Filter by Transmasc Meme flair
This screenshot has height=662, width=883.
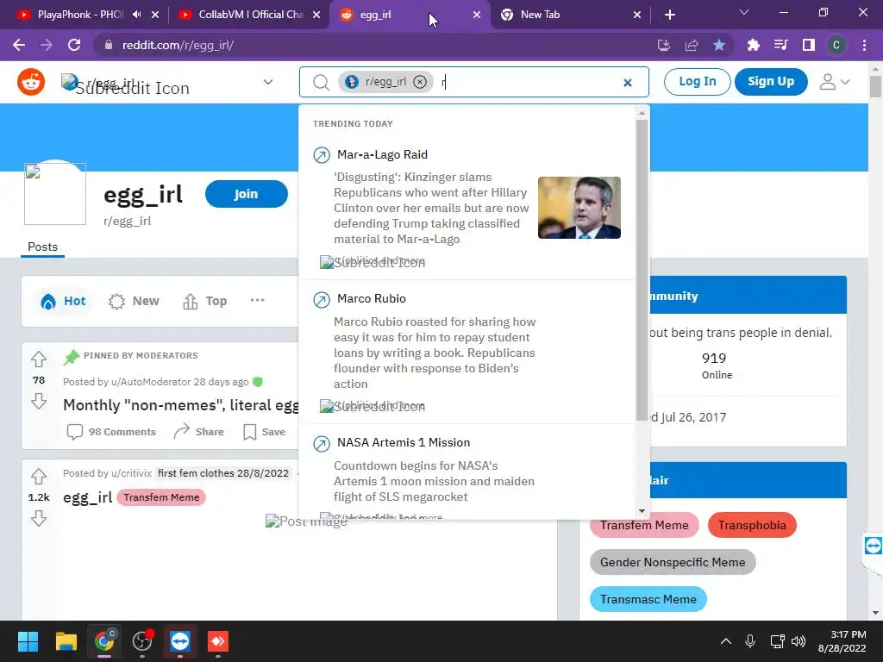click(648, 600)
